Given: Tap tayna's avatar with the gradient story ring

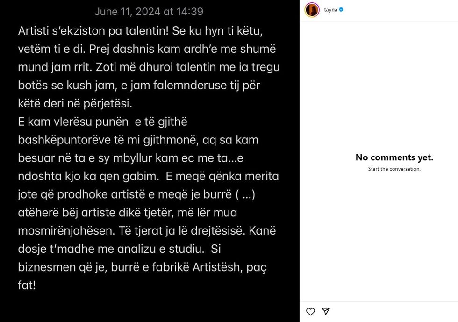Looking at the screenshot, I should coord(311,9).
